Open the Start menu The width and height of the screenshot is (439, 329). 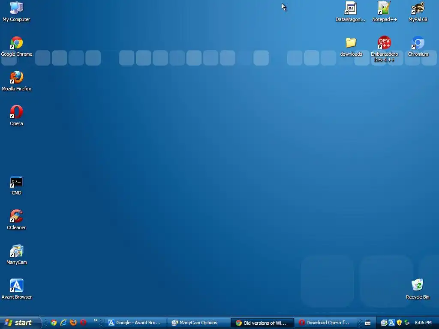click(x=21, y=323)
